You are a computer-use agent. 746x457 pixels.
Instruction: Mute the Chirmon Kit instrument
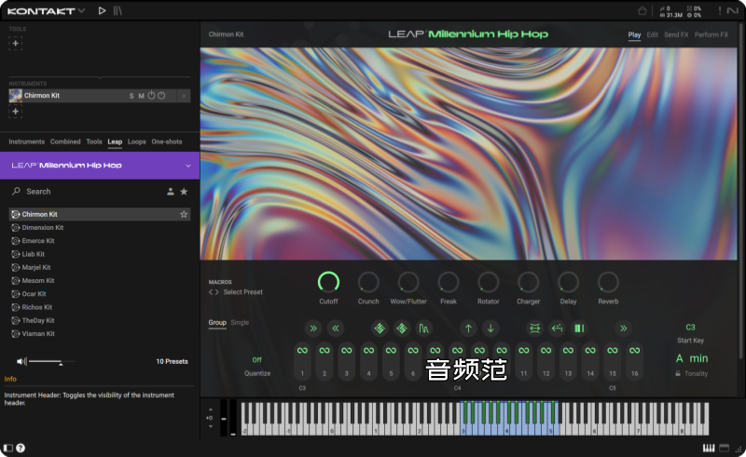point(142,96)
